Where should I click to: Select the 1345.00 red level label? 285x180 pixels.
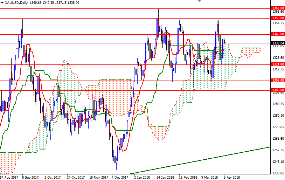point(278,34)
